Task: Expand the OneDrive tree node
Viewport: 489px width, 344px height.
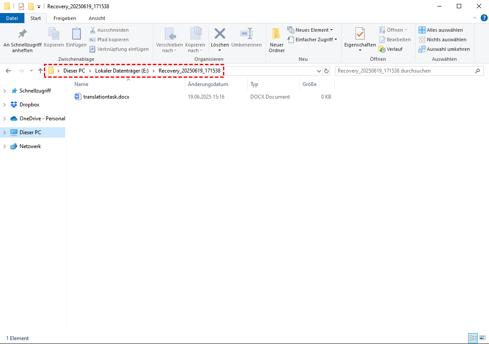Action: pyautogui.click(x=4, y=119)
